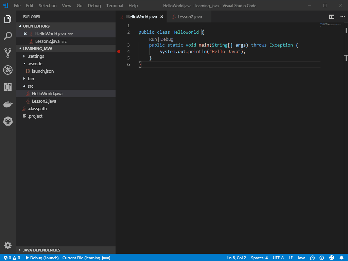Open the Search panel
Viewport: 348px width, 261px height.
[x=7, y=36]
